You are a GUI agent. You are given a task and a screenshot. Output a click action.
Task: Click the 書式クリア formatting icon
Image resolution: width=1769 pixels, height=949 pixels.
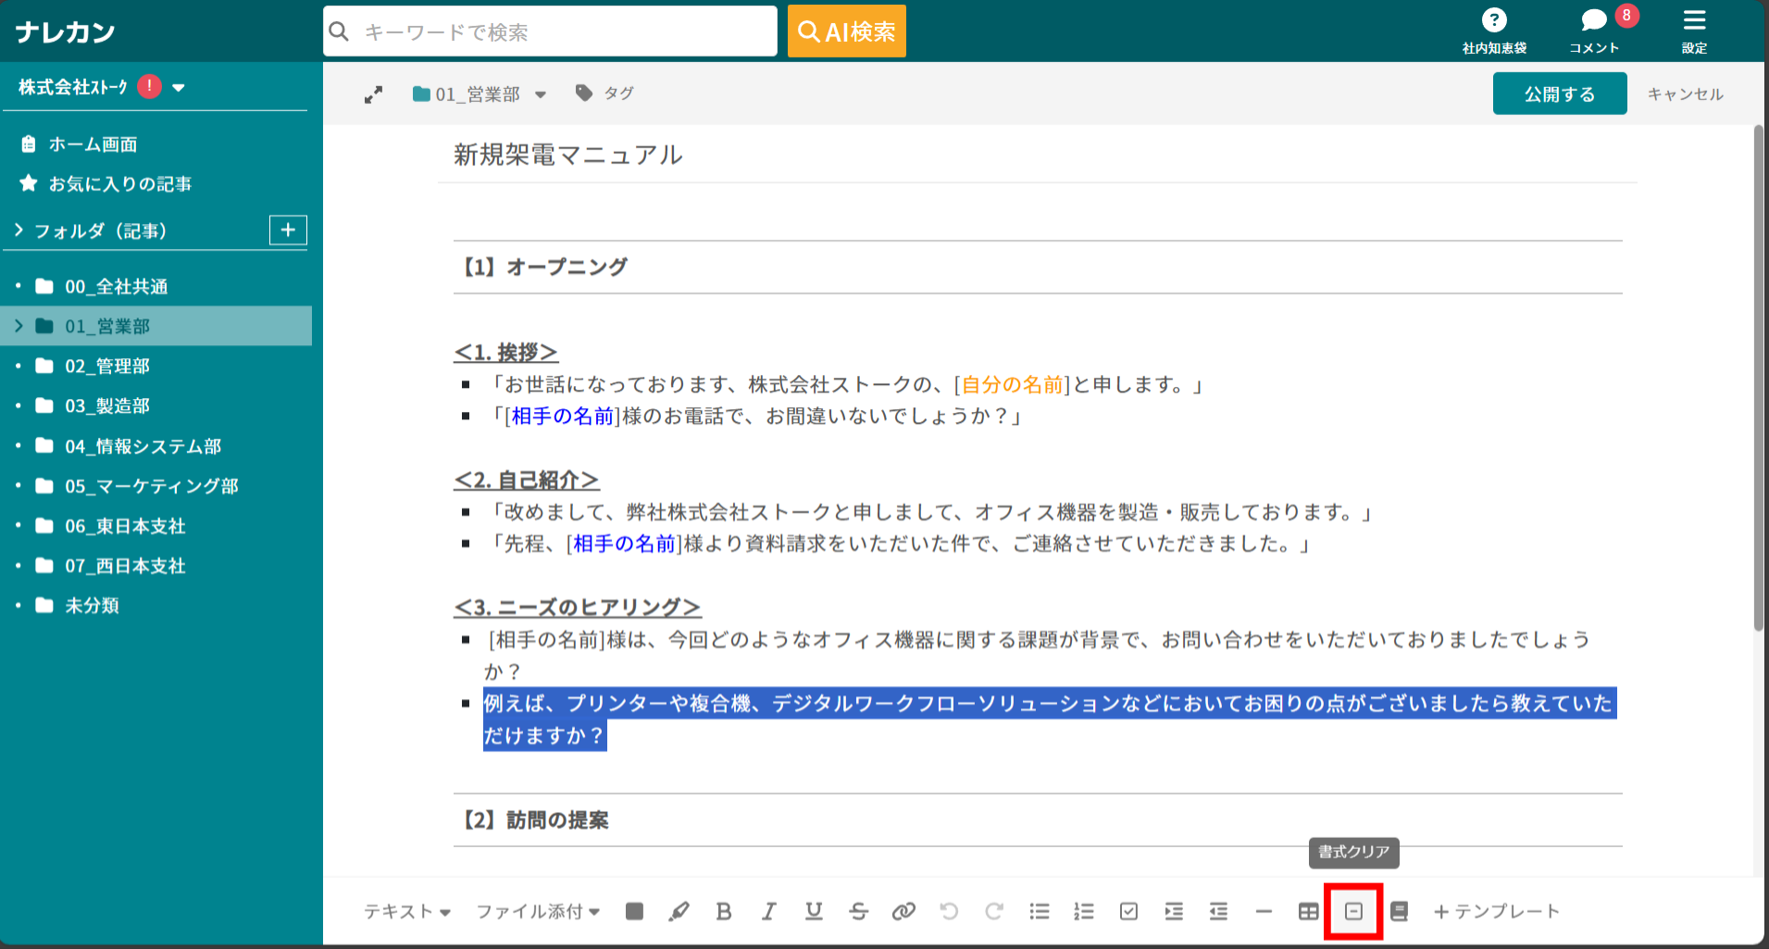(1352, 911)
